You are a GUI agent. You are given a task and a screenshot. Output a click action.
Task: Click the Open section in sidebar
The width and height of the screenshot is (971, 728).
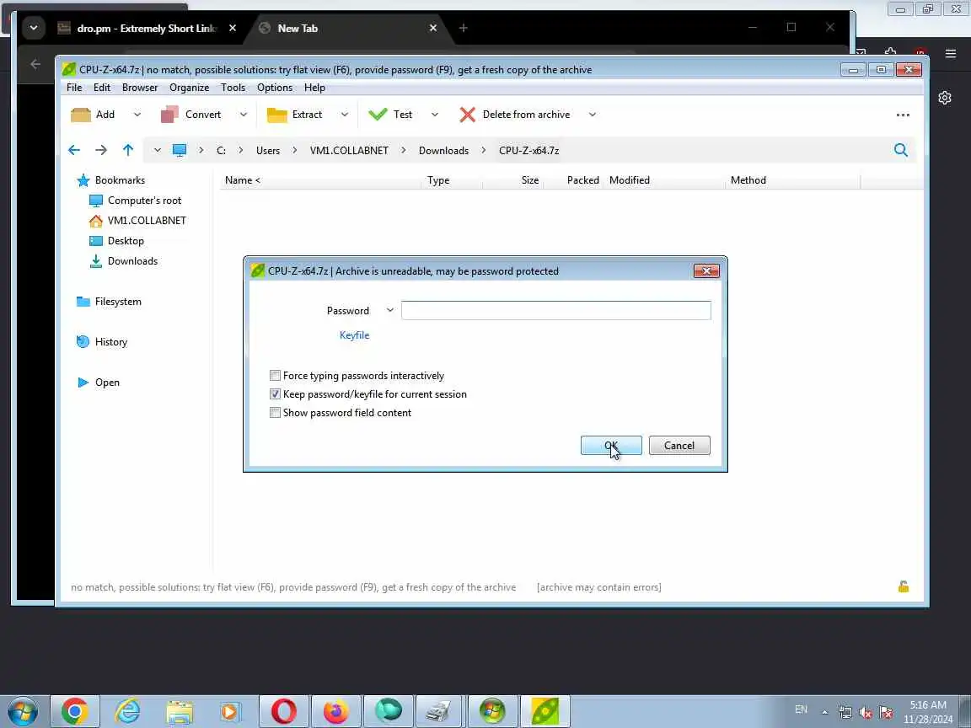pyautogui.click(x=106, y=383)
